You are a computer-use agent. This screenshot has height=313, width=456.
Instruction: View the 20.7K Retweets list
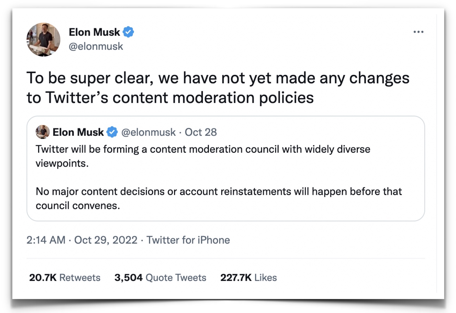click(x=65, y=278)
